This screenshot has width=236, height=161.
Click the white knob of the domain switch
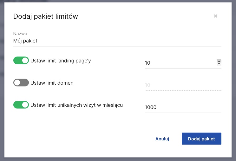click(x=17, y=83)
